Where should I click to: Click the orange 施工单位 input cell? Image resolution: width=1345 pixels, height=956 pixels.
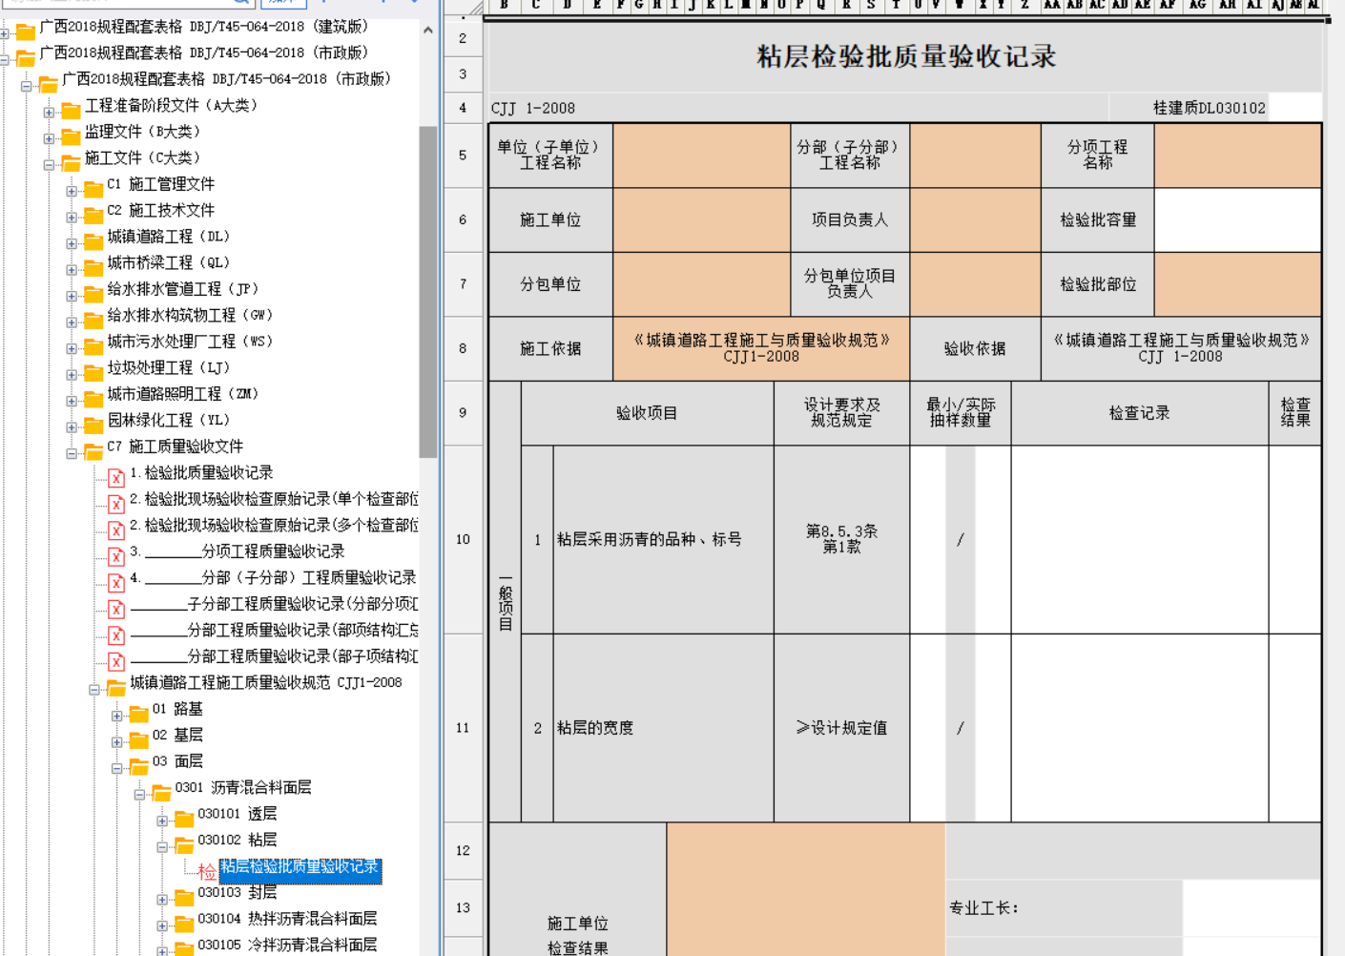coord(701,220)
